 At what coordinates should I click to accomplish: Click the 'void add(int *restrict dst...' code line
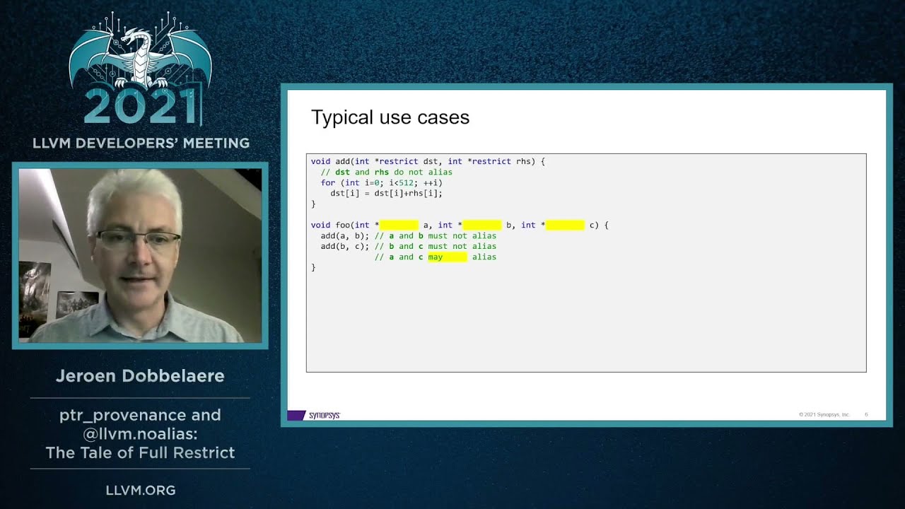tap(428, 161)
